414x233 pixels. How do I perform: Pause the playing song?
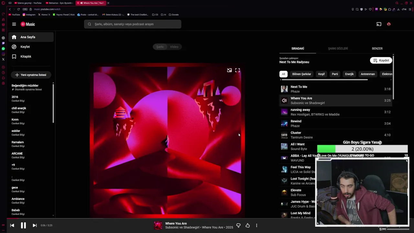click(x=23, y=225)
